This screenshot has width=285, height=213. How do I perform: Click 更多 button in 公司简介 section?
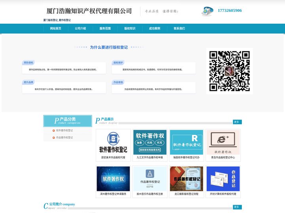[x=237, y=207]
